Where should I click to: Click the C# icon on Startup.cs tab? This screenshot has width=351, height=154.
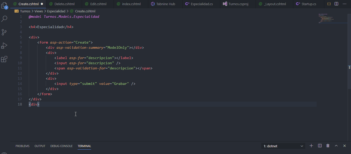(298, 4)
